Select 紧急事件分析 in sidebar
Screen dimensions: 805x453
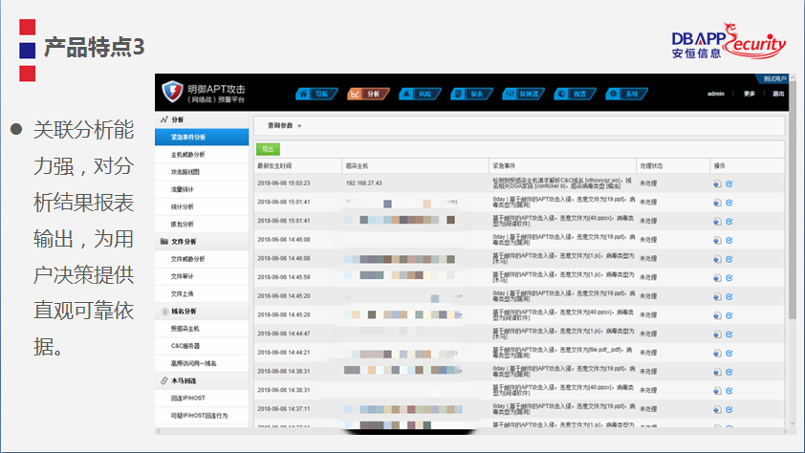202,137
